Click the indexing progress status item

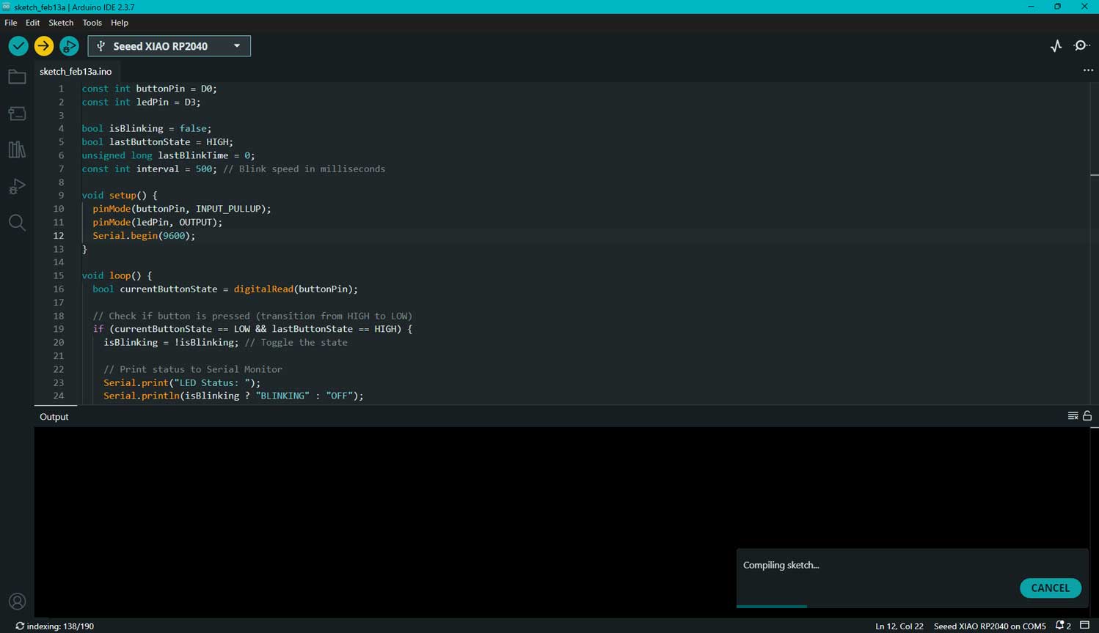[55, 626]
